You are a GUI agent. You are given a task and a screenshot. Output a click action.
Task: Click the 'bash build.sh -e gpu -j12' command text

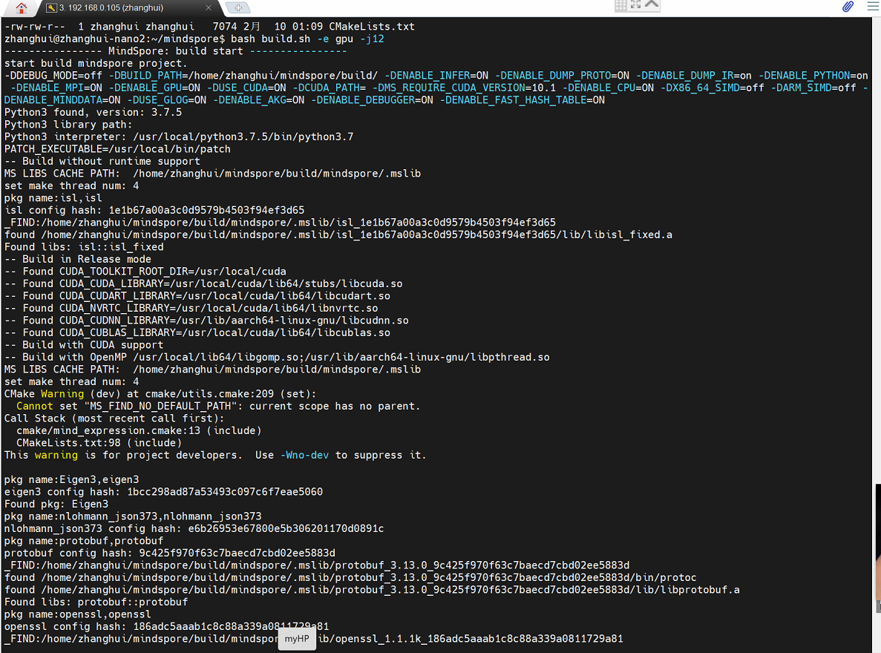[x=307, y=39]
